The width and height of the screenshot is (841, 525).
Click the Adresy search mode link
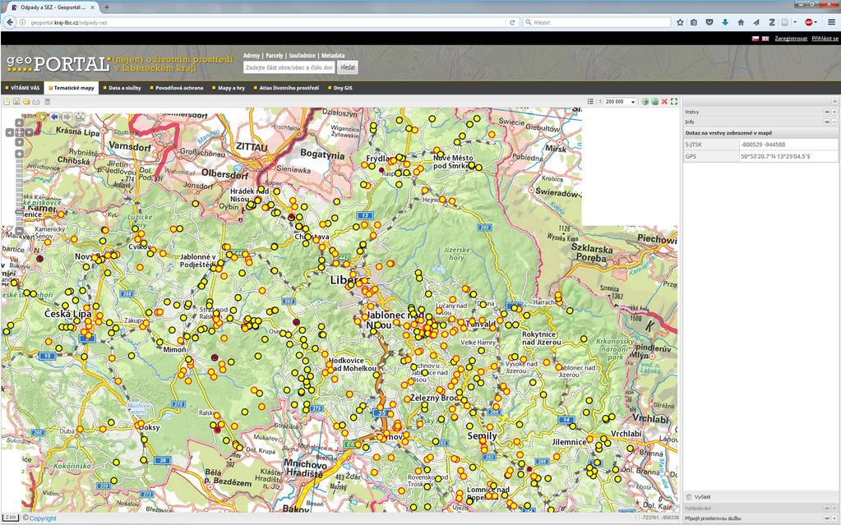pyautogui.click(x=251, y=55)
